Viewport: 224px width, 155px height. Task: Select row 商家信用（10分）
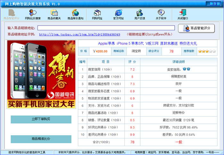point(148,69)
